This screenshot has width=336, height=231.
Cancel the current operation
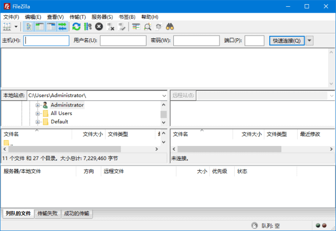point(99,26)
